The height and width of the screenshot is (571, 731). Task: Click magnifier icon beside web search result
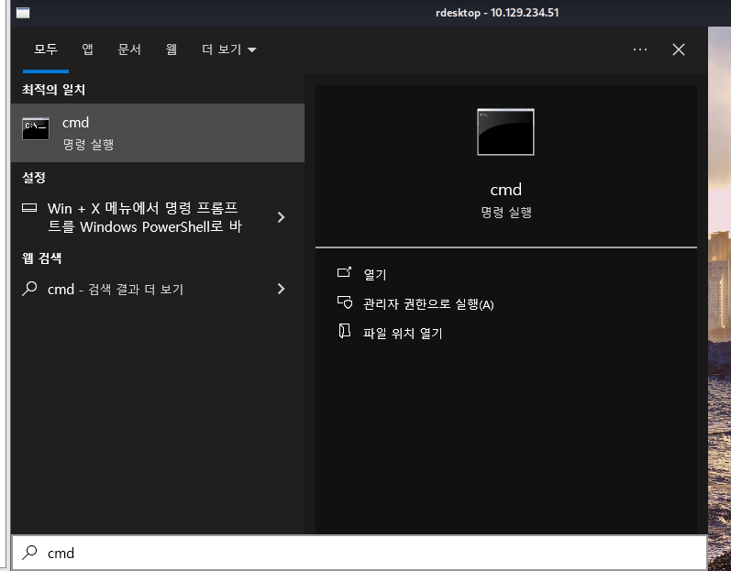pos(29,289)
